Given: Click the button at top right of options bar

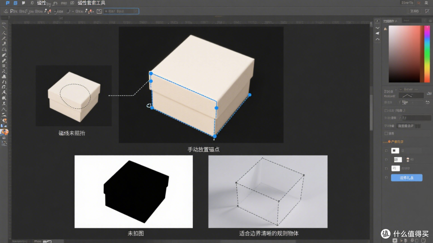Looking at the screenshot, I should [414, 11].
